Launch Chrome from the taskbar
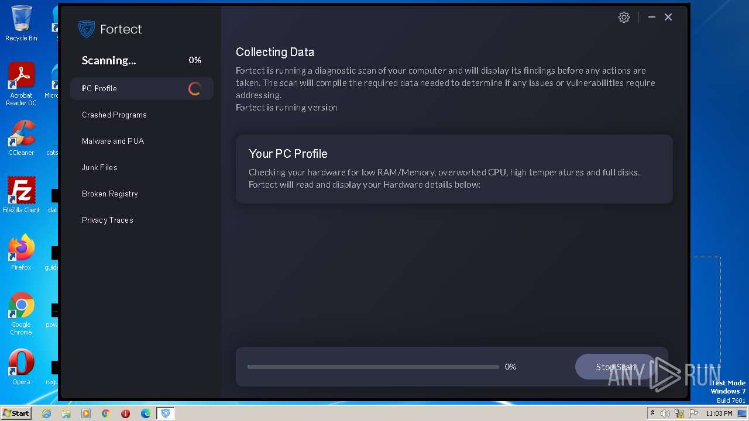Image resolution: width=749 pixels, height=421 pixels. click(x=106, y=413)
